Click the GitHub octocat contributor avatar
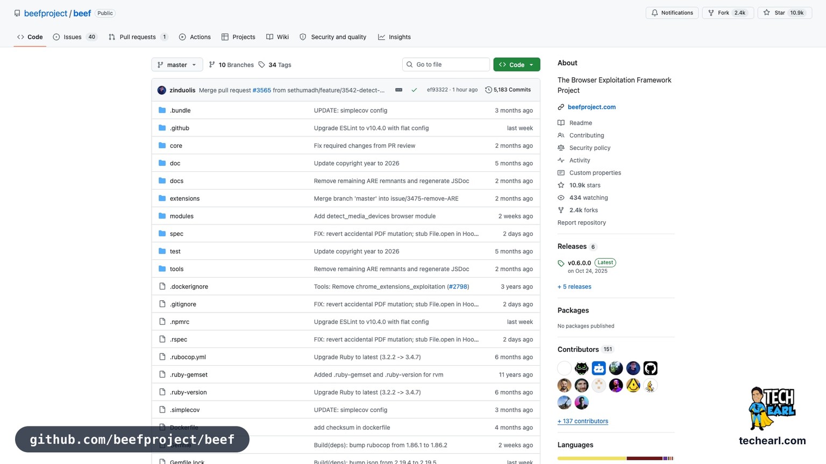 point(650,368)
